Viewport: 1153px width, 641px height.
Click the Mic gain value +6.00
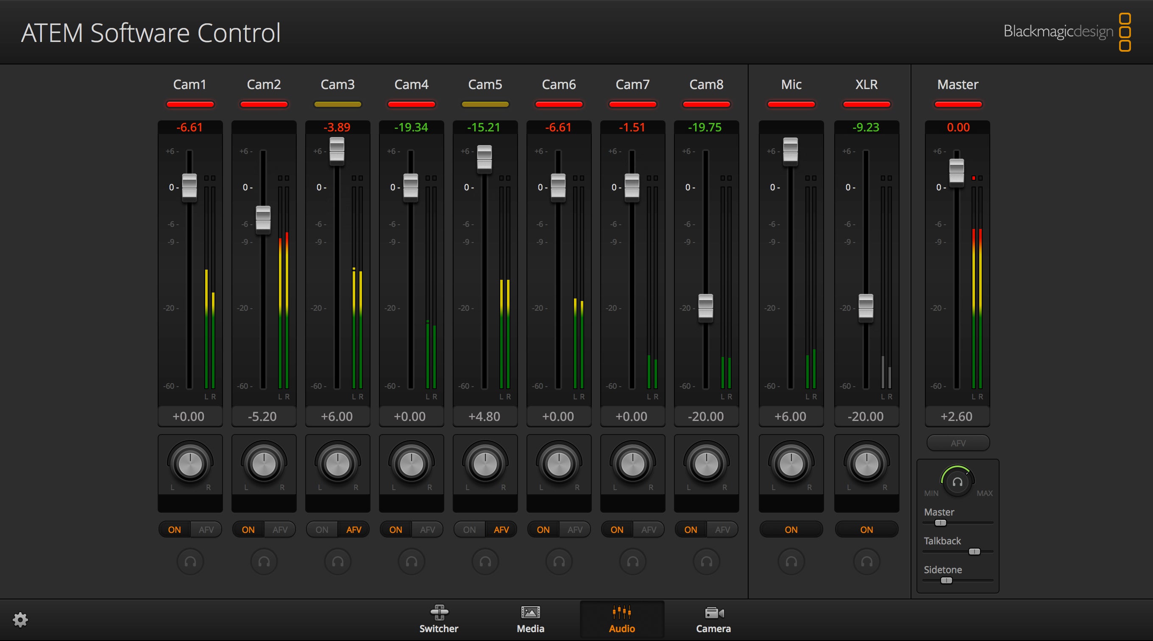tap(791, 417)
